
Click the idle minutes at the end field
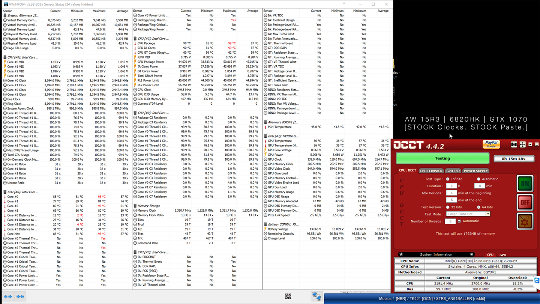(x=451, y=200)
